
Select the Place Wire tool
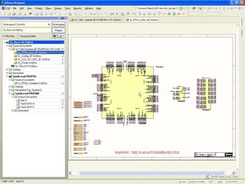point(135,14)
